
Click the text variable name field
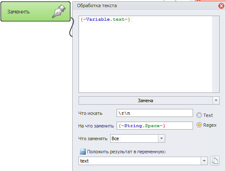140,161
